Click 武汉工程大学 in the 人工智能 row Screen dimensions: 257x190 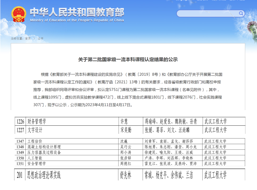coord(215,158)
